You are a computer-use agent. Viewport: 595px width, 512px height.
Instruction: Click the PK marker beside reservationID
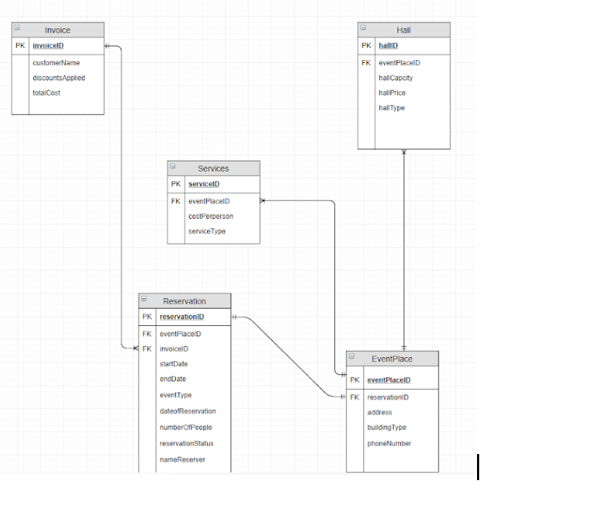(x=146, y=317)
